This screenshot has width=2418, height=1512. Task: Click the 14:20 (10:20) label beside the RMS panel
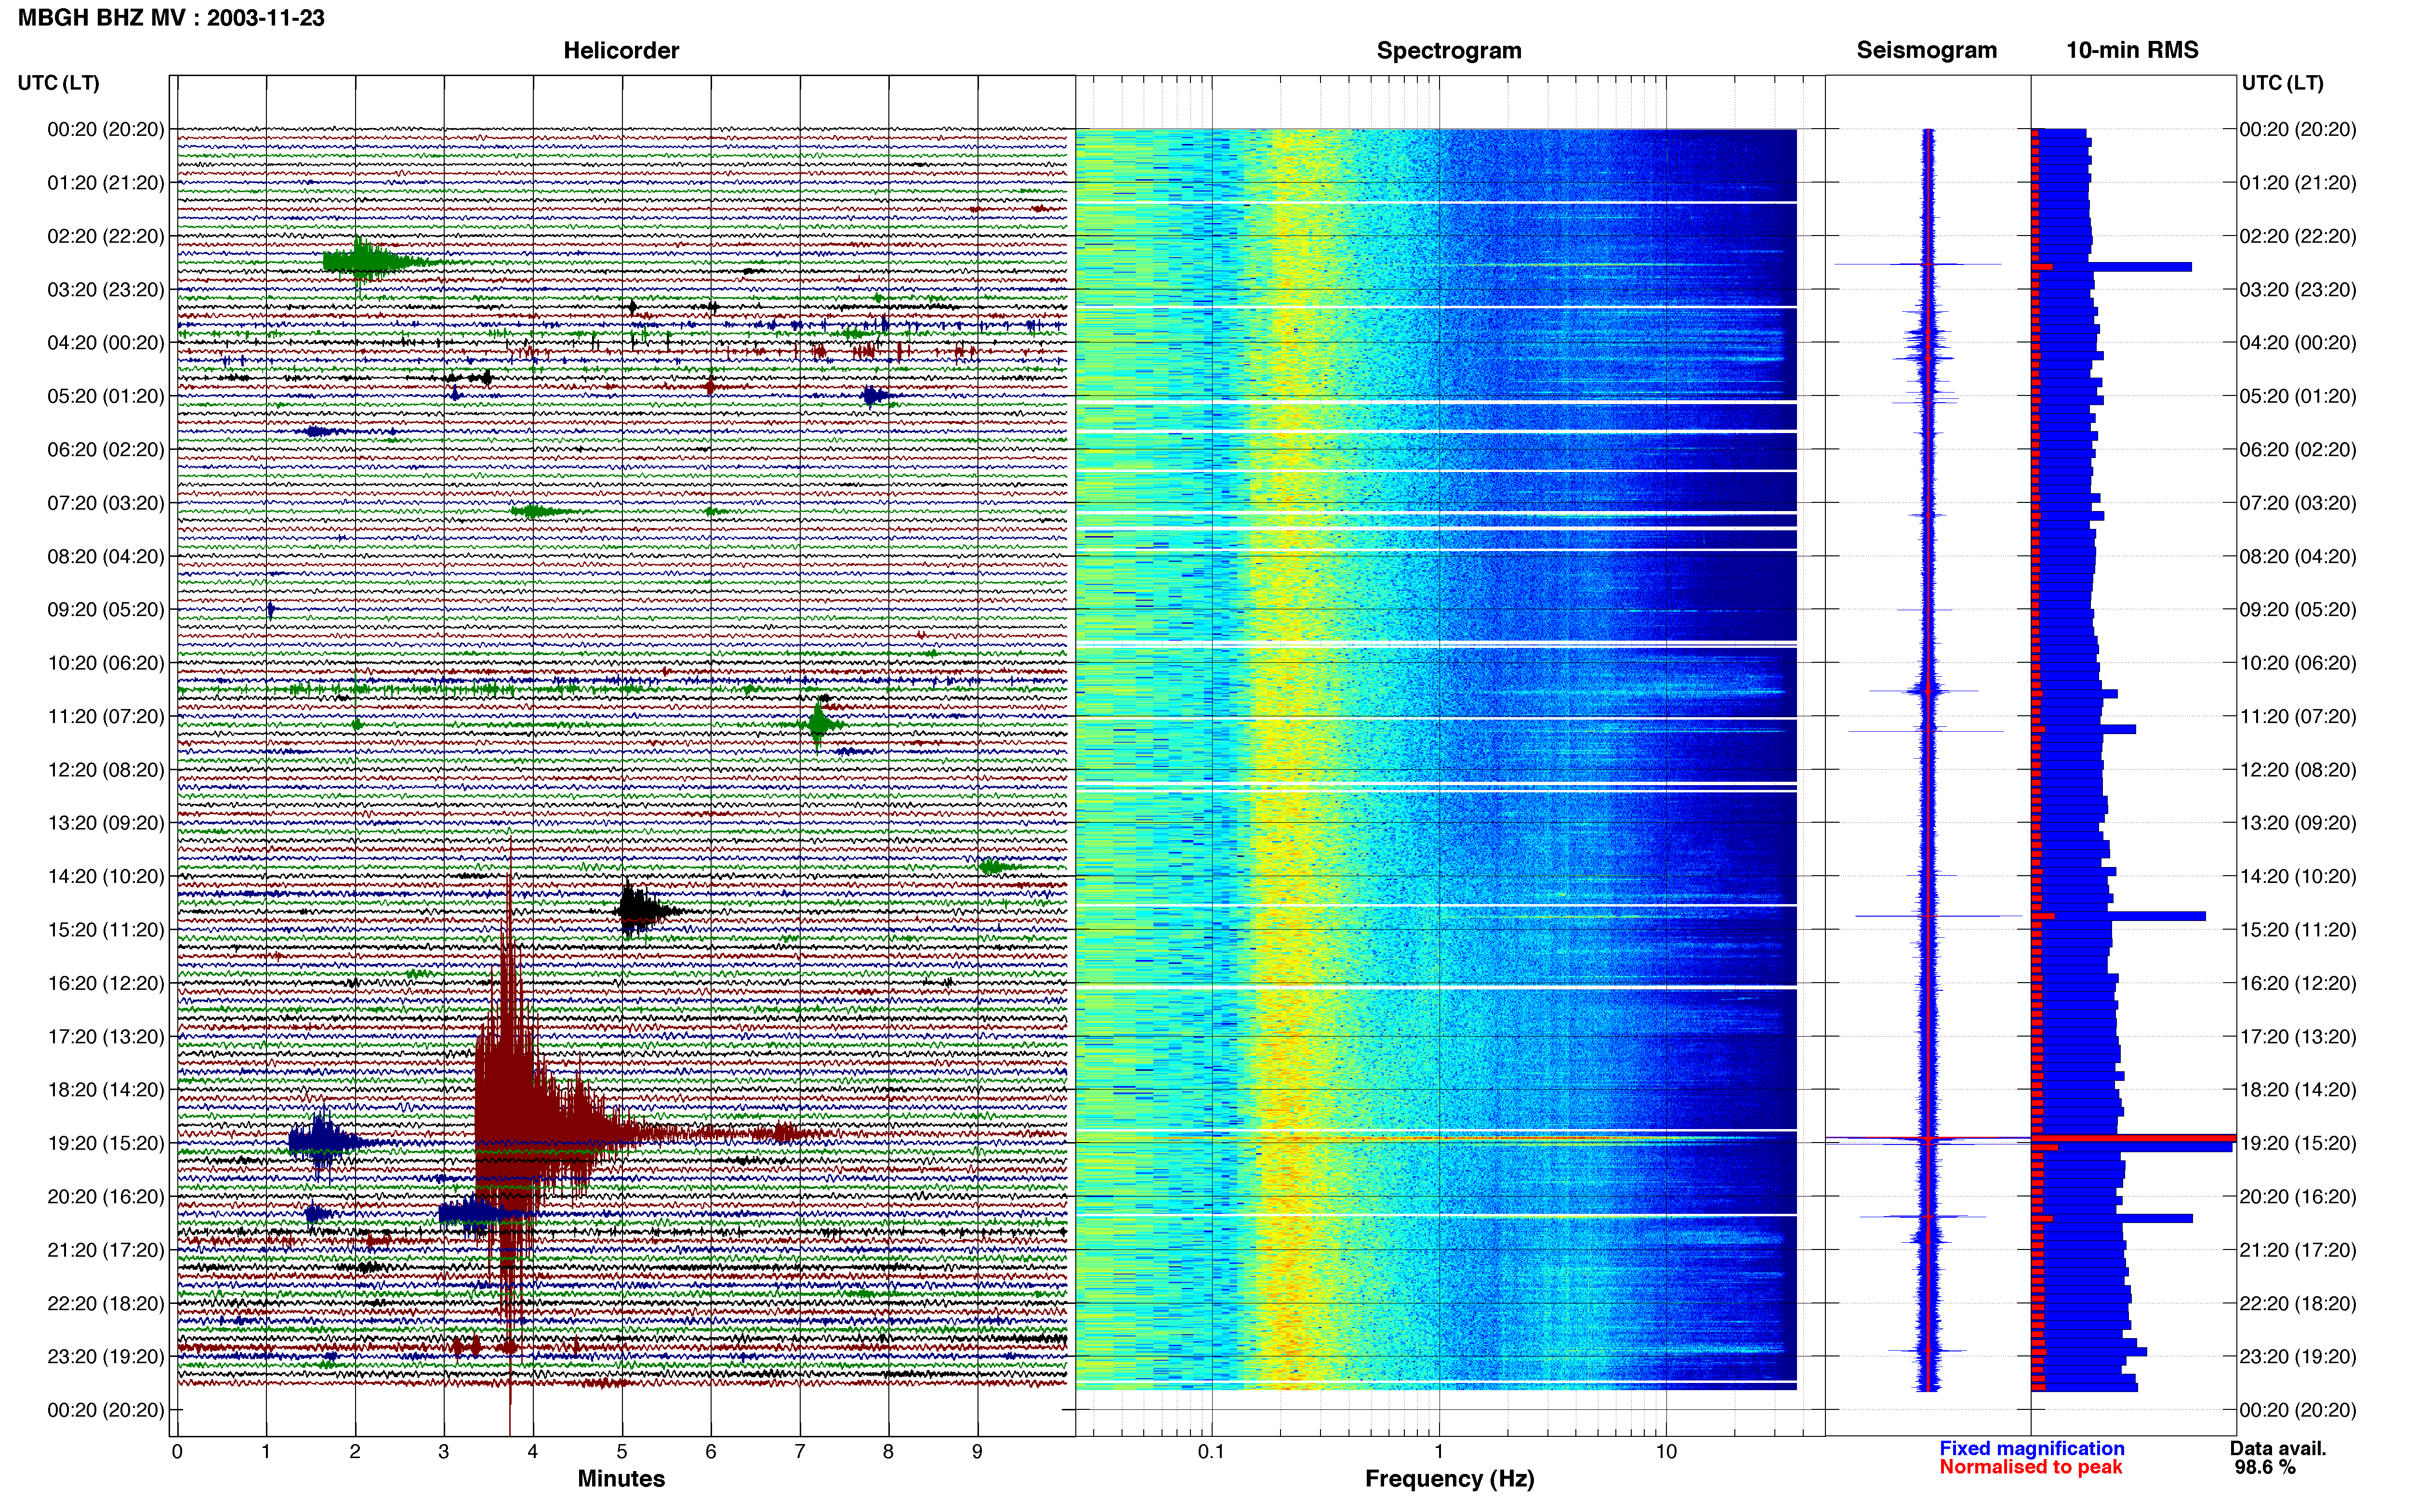click(x=2298, y=876)
